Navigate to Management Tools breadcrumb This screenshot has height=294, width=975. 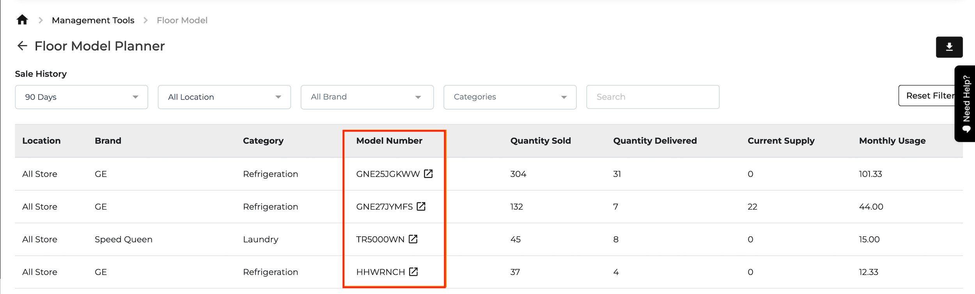tap(93, 20)
